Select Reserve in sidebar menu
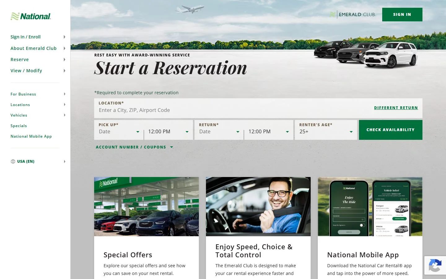The height and width of the screenshot is (279, 446). [20, 60]
